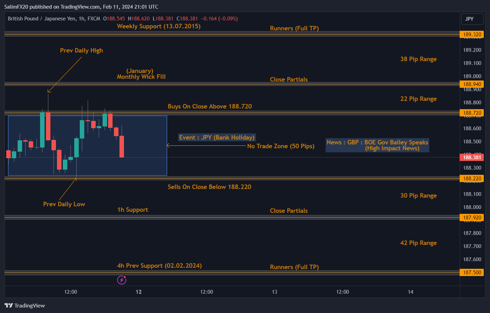This screenshot has width=490, height=313.
Task: Select the '1h Support' annotation text
Action: [133, 210]
